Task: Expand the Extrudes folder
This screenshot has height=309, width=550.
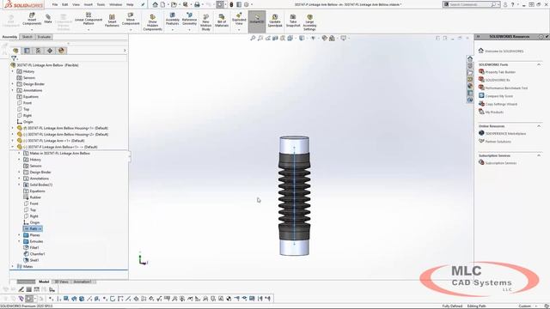Action: point(19,241)
